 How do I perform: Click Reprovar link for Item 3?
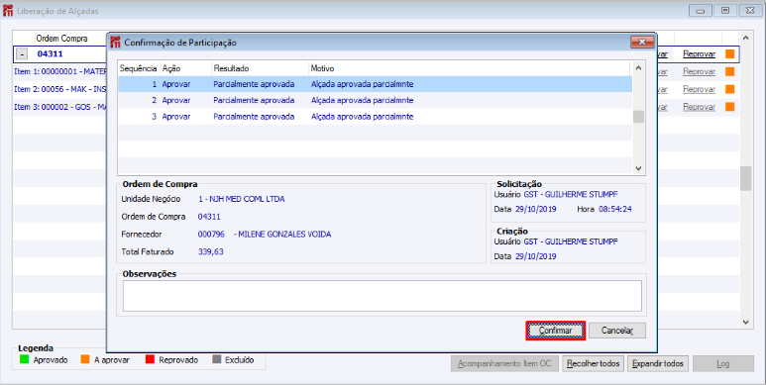(x=699, y=107)
